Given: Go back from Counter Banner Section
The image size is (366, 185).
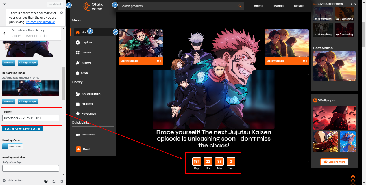Looking at the screenshot, I should (x=4, y=33).
